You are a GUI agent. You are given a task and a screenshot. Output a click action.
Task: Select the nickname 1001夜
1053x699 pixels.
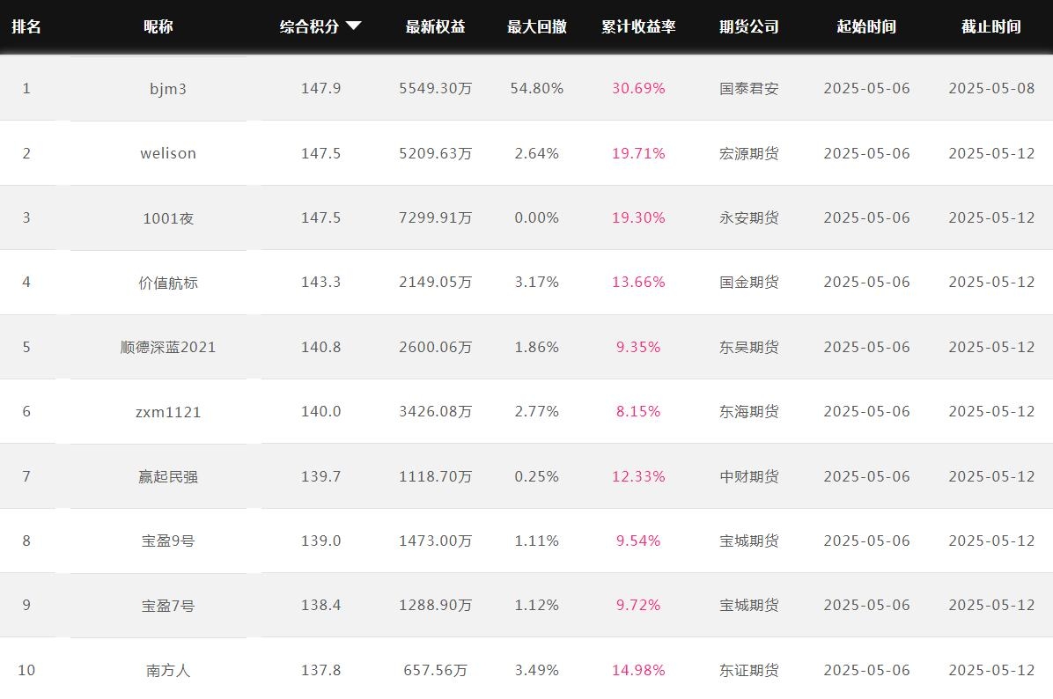(168, 218)
